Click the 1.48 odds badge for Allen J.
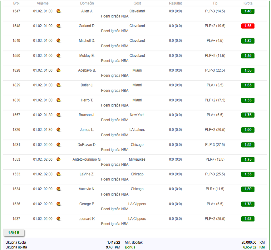This screenshot has width=271, height=250. coord(248,11)
